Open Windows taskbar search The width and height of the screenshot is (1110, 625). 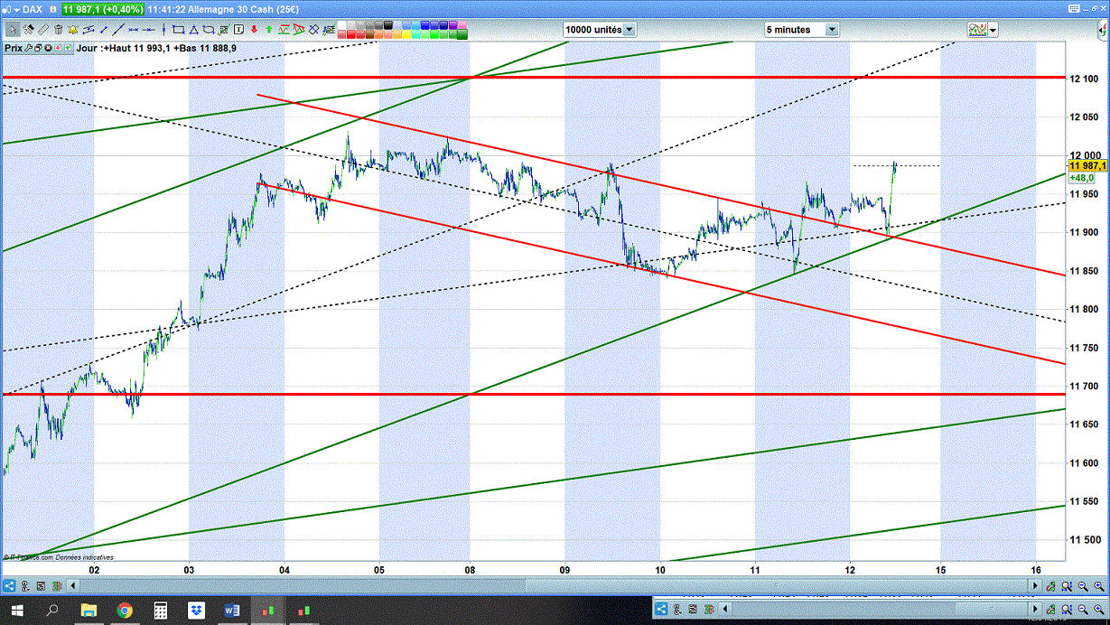coord(51,611)
